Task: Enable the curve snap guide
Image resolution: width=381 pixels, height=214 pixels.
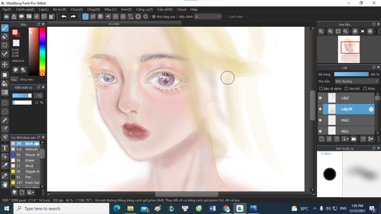Action: [131, 16]
